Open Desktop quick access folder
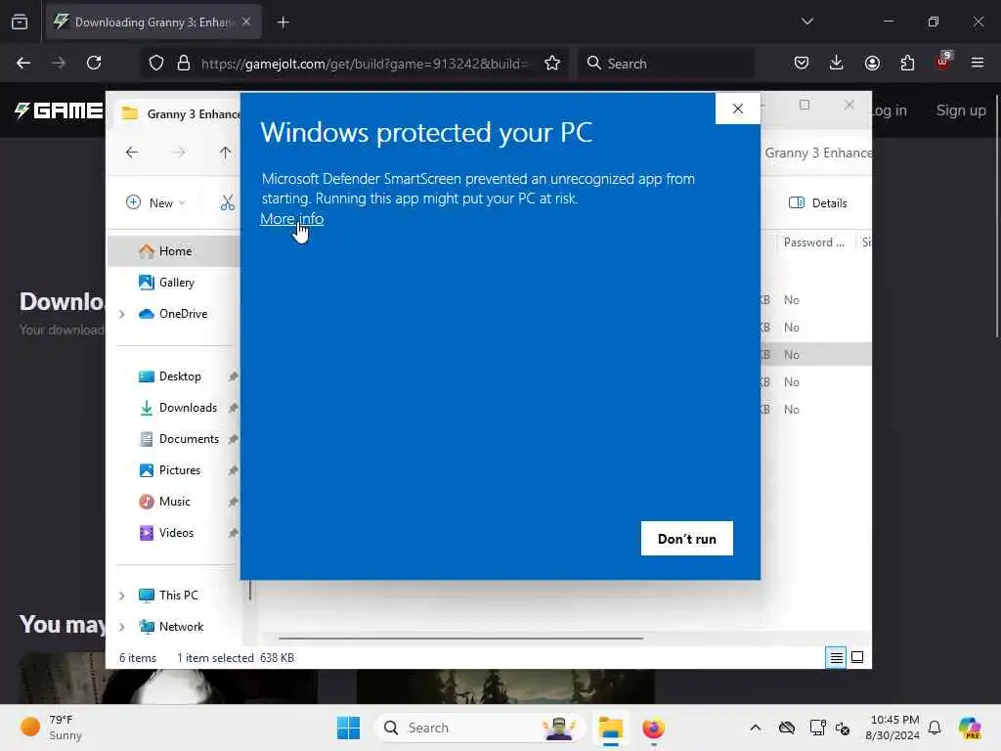 180,376
